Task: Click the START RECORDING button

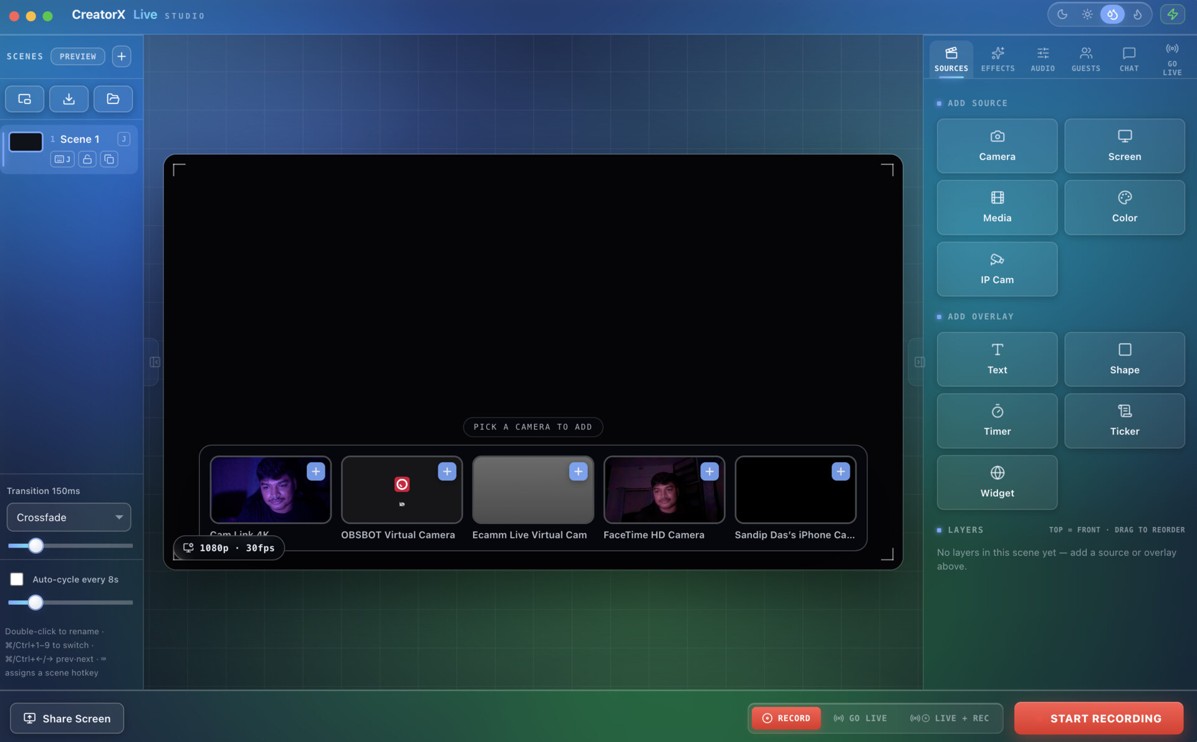Action: [x=1098, y=718]
